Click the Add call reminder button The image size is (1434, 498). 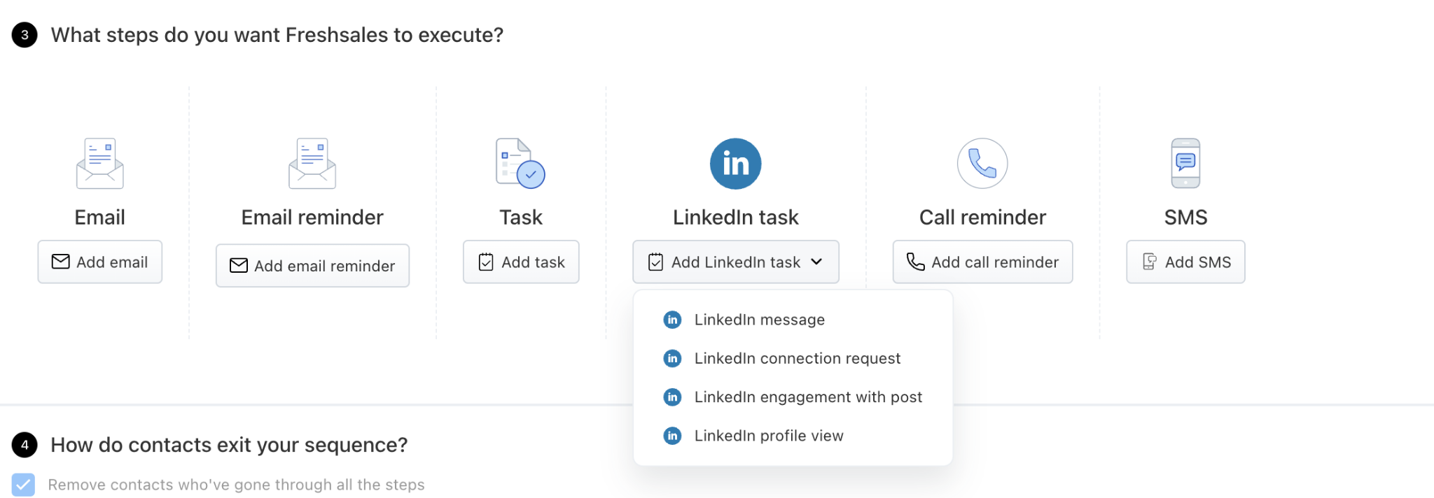(x=982, y=262)
